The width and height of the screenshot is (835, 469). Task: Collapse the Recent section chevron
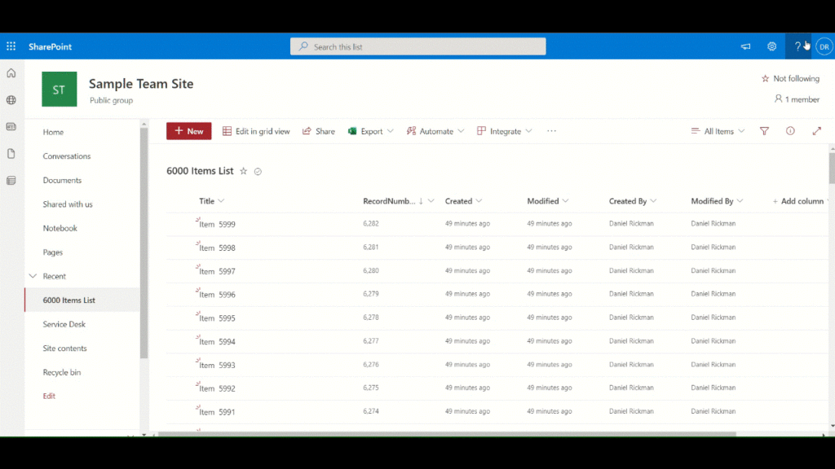tap(33, 276)
